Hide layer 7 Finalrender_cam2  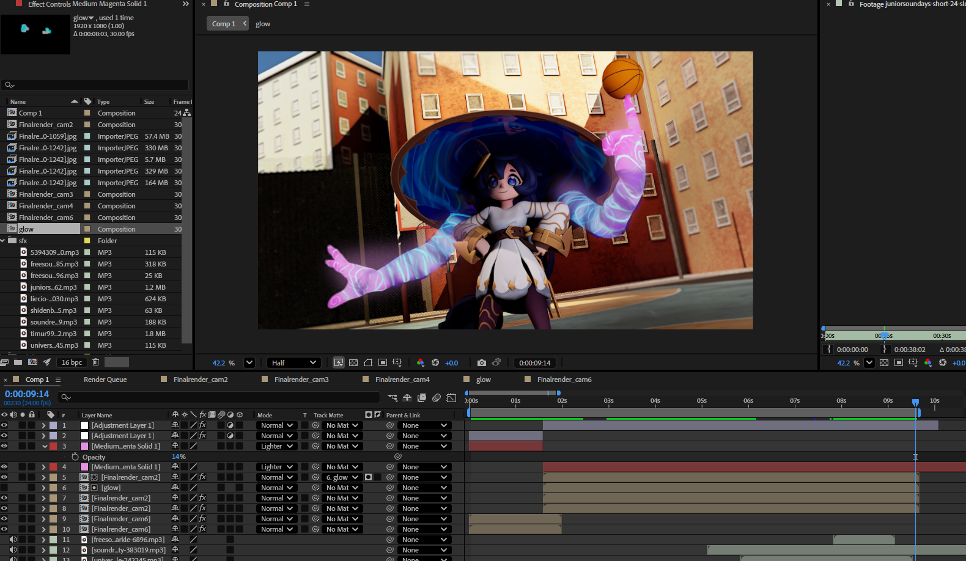click(x=4, y=498)
